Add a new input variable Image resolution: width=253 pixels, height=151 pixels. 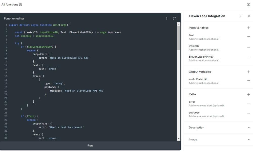click(249, 28)
